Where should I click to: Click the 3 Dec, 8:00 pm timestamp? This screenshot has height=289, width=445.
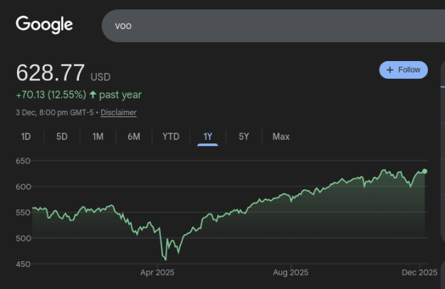click(55, 112)
